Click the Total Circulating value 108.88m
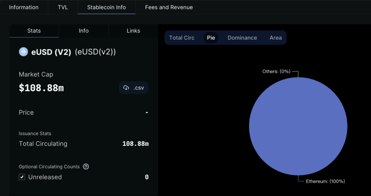Screen dimensions: 371x196 pyautogui.click(x=135, y=144)
